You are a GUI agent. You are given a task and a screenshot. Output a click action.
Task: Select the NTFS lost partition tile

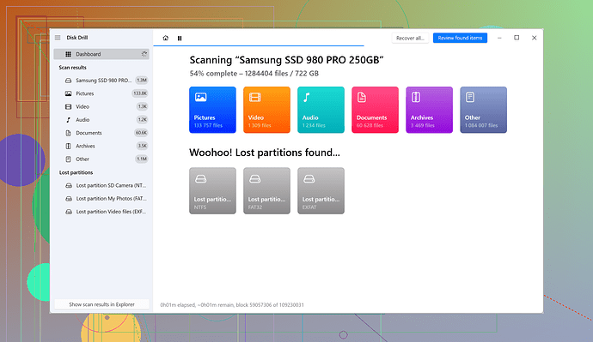[212, 191]
